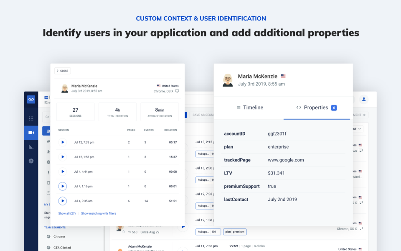Click Show matching with filters link
Screen dimensions: 401x251
pos(99,213)
